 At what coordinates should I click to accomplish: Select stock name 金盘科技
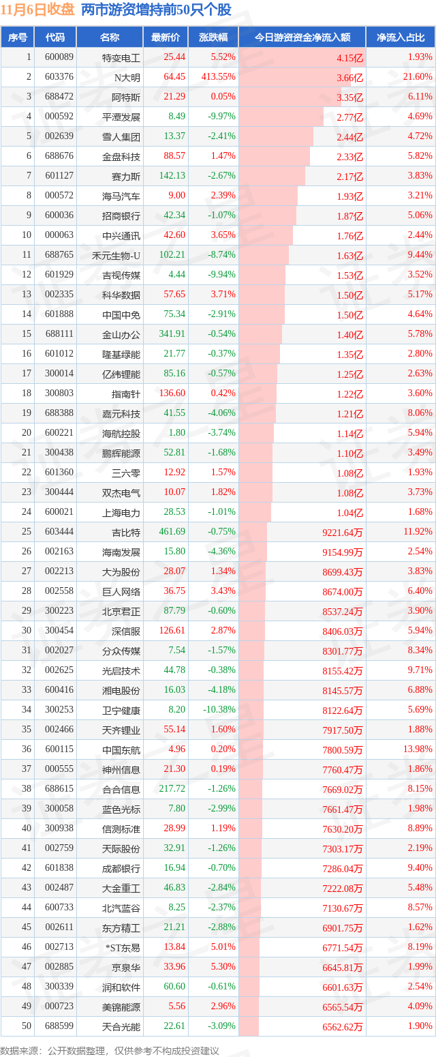[x=121, y=157]
